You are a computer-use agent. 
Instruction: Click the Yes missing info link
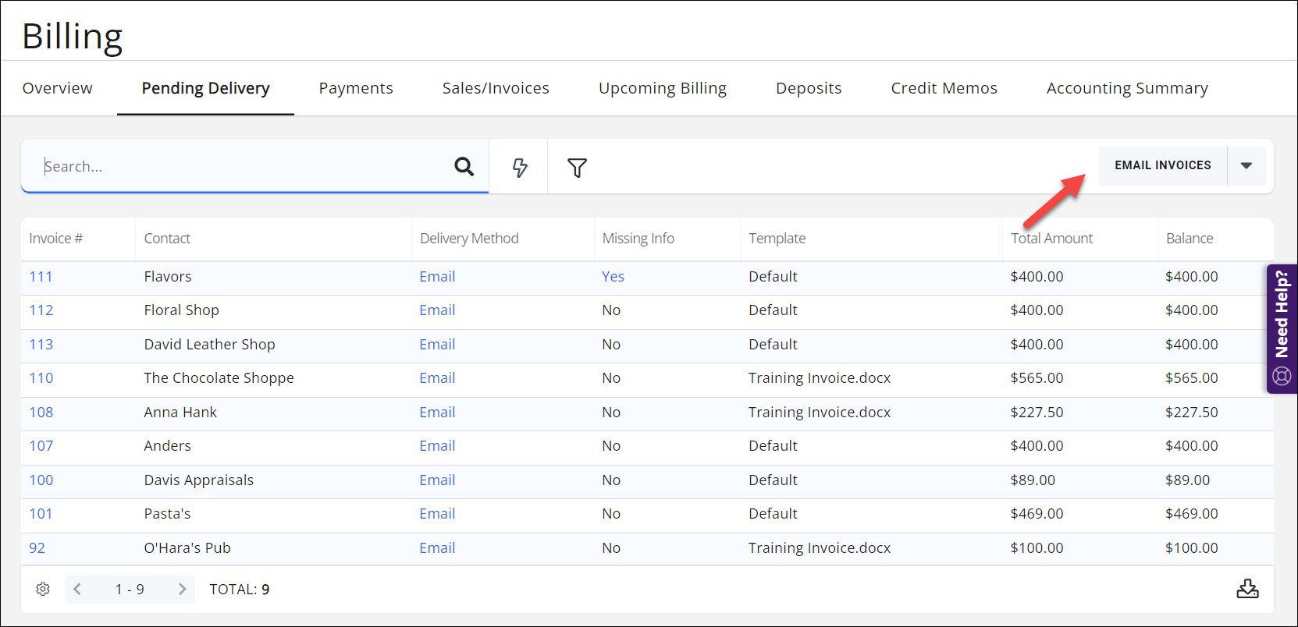click(613, 277)
